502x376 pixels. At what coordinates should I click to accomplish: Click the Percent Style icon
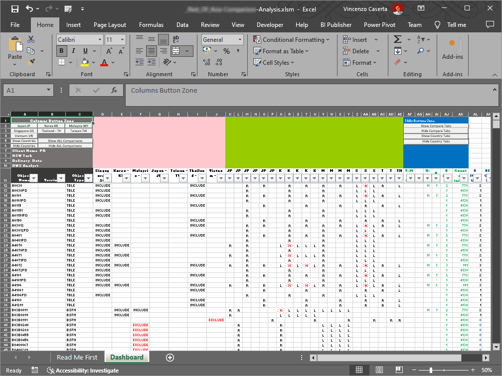pos(226,51)
